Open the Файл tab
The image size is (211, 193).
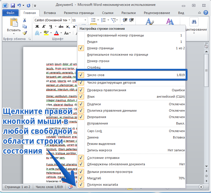pyautogui.click(x=10, y=13)
